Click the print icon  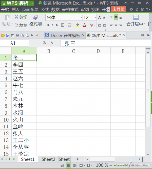coord(17,35)
